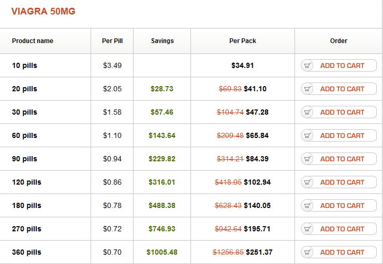Click the $0.86 per pill price

112,182
